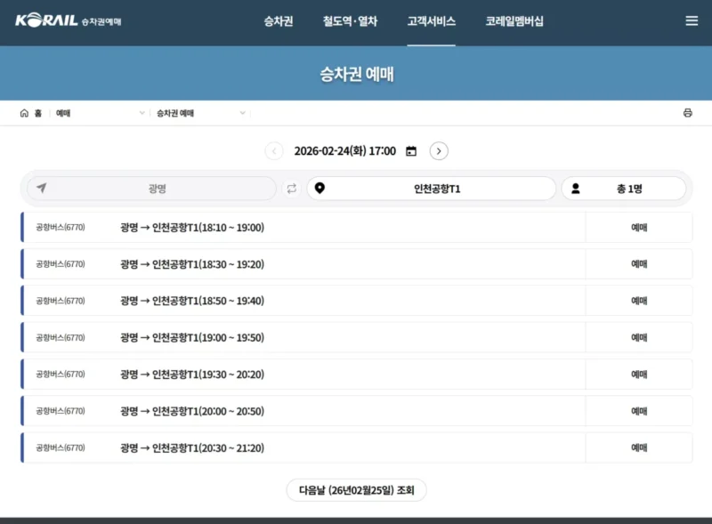712x524 pixels.
Task: Click the home icon in the breadcrumb
Action: click(x=23, y=113)
